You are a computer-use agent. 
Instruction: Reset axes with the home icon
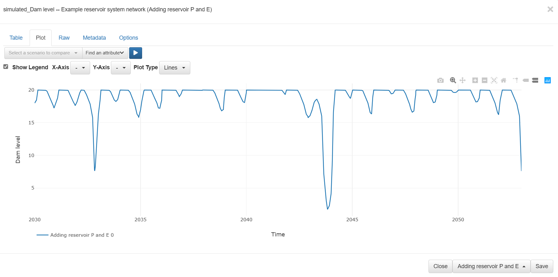[x=503, y=80]
